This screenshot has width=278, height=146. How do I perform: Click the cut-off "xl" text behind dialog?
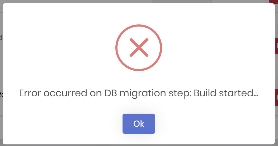[x=1, y=37]
